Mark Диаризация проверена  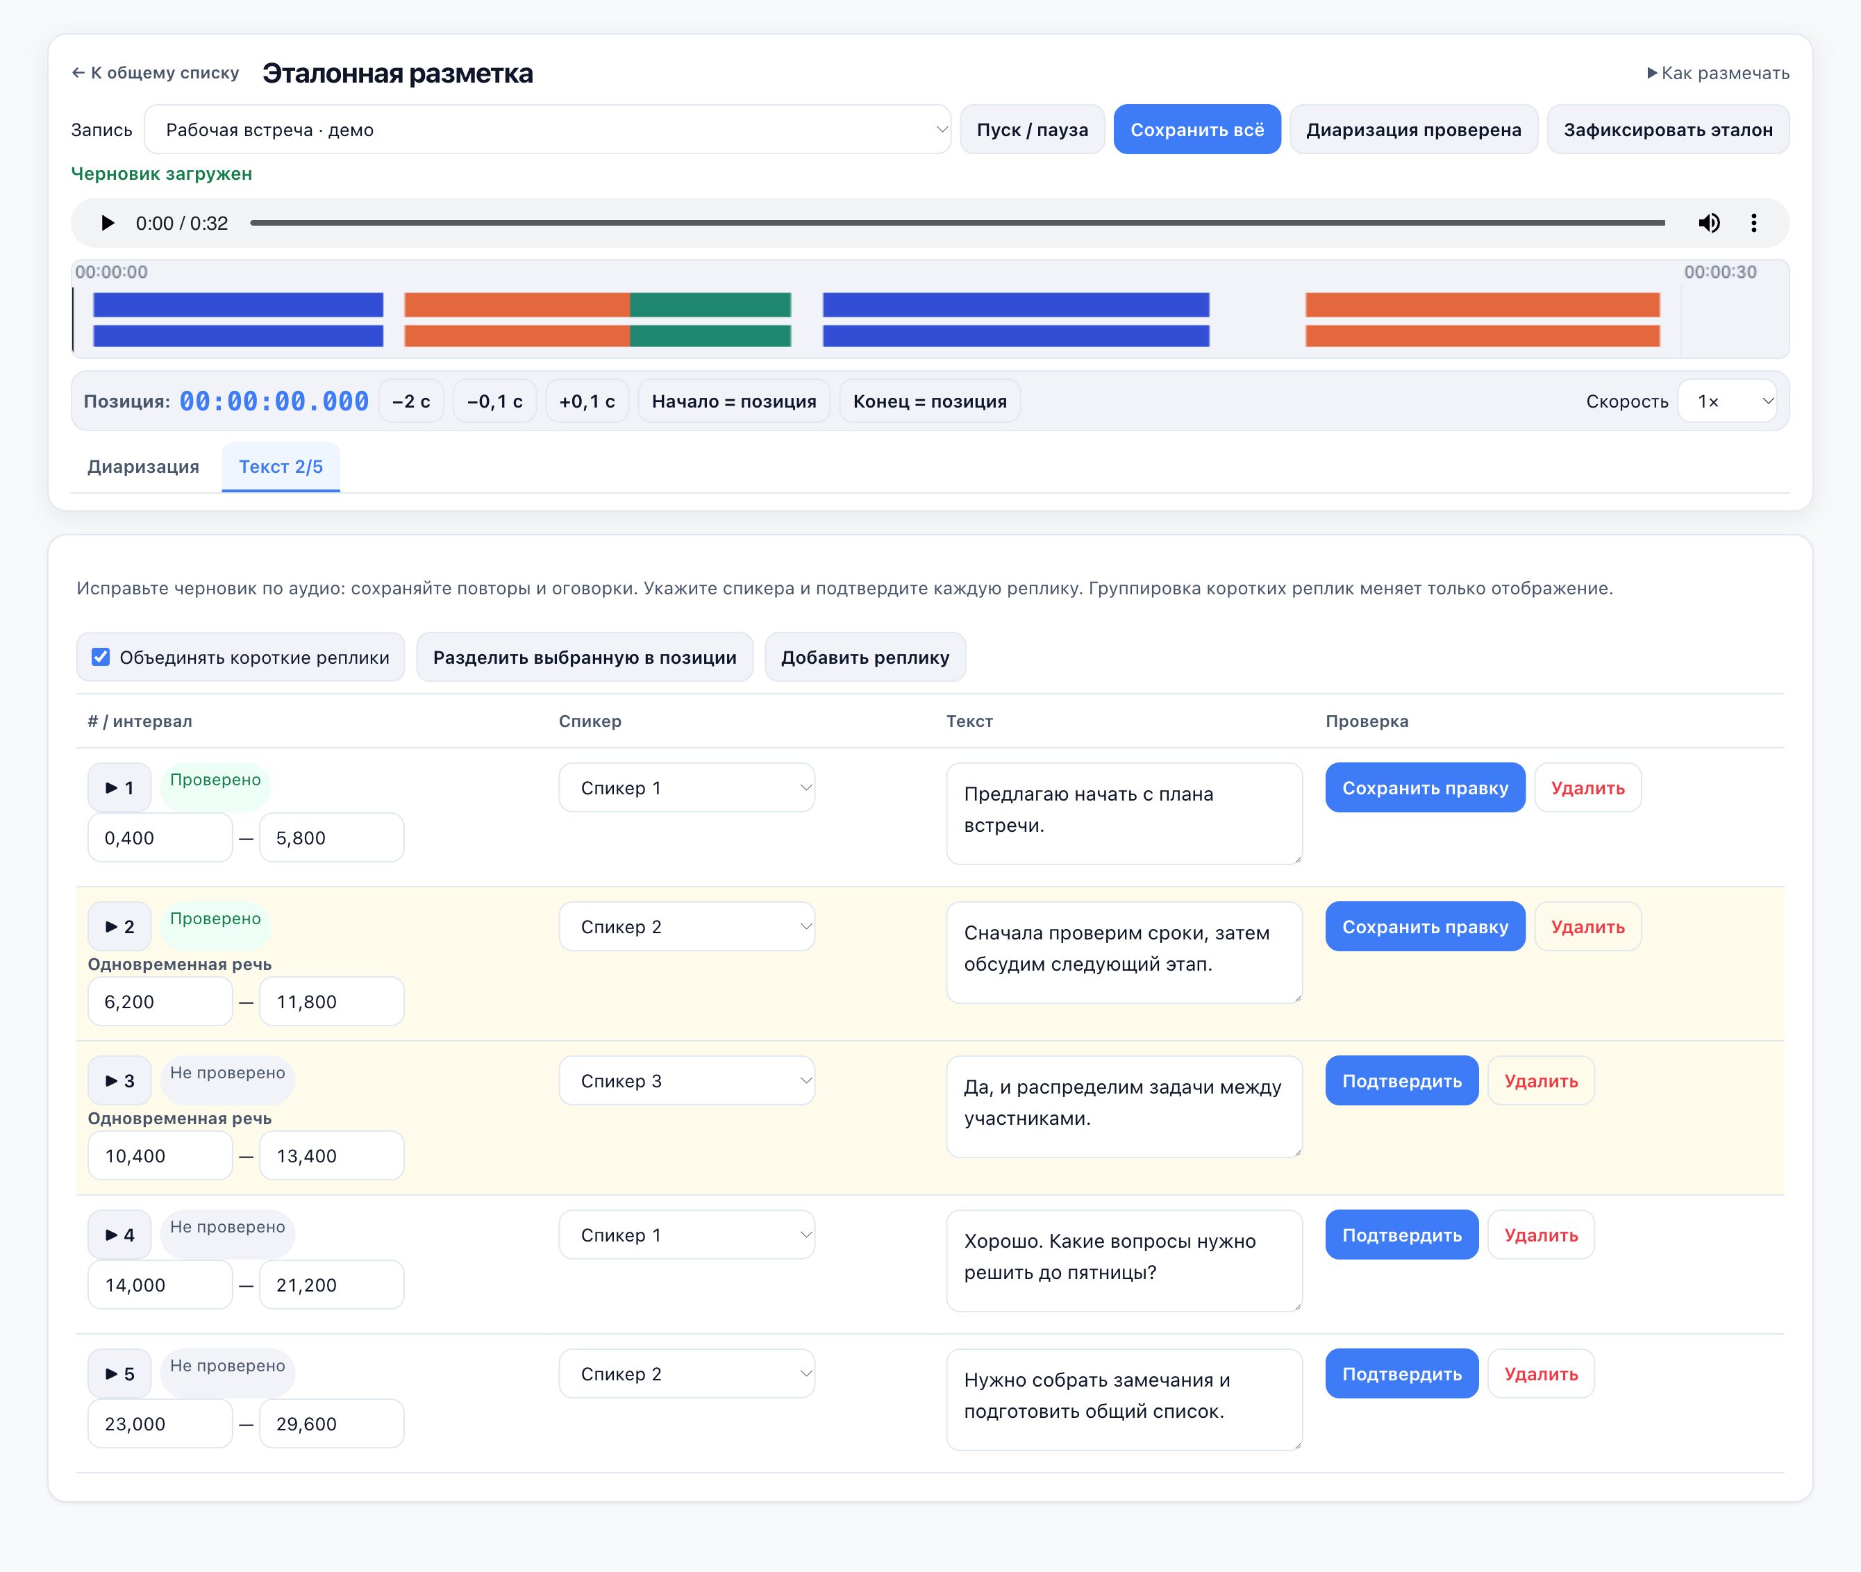point(1414,129)
